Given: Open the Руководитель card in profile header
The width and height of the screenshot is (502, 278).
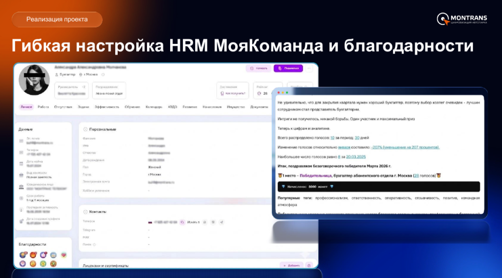Looking at the screenshot, I should point(72,90).
